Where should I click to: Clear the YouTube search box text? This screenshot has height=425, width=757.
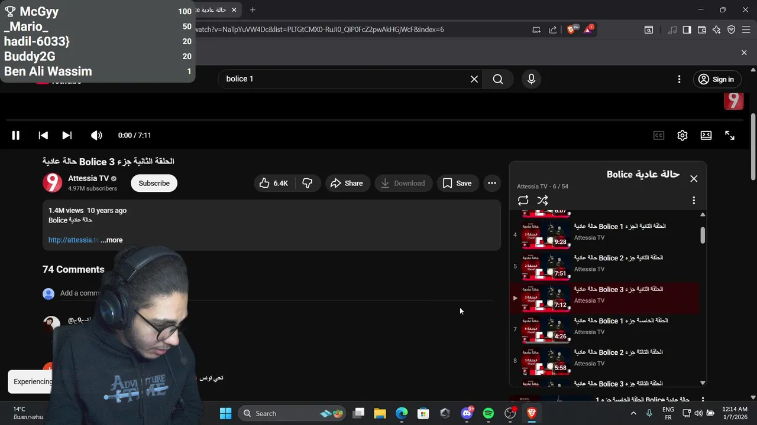[474, 79]
